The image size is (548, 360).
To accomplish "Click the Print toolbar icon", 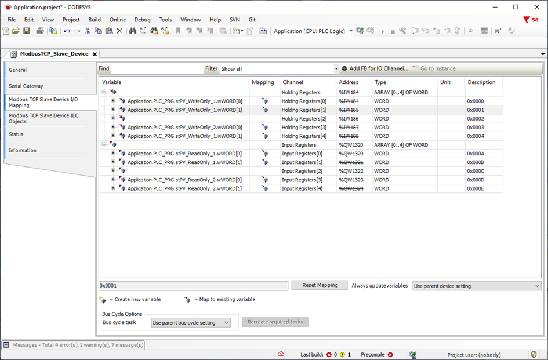I will click(40, 31).
